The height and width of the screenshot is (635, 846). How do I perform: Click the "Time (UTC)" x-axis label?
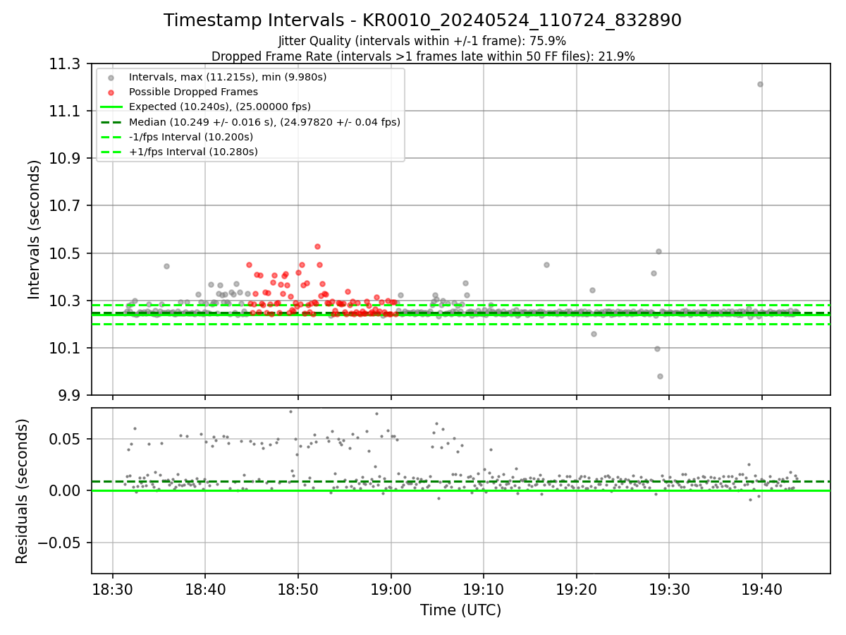point(460,610)
